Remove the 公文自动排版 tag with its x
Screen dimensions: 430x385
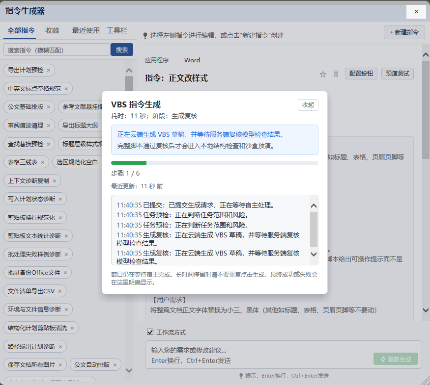click(x=115, y=365)
